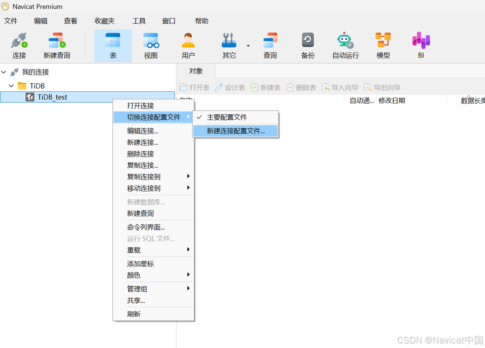Image resolution: width=485 pixels, height=348 pixels.
Task: Collapse the My Connections (我的连接) tree node
Action: click(x=4, y=72)
